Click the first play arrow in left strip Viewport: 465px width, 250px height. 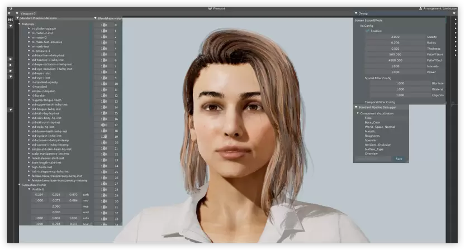pos(10,57)
